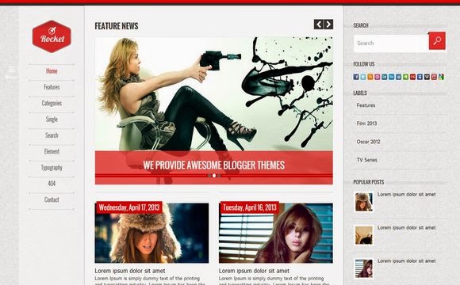Select the Features menu item
This screenshot has height=285, width=460.
coord(52,87)
